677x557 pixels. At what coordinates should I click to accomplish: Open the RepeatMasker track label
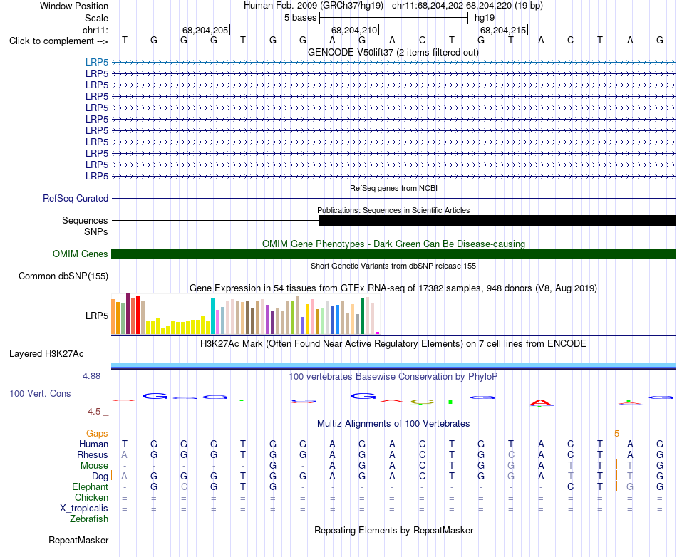pyautogui.click(x=78, y=540)
